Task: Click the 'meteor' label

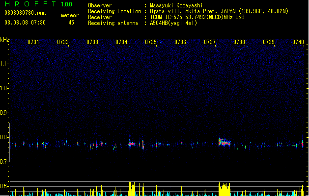Action: 70,15
